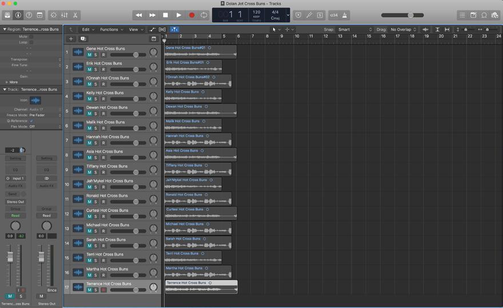Open the Library button in control bar
The image size is (503, 308).
coord(7,15)
